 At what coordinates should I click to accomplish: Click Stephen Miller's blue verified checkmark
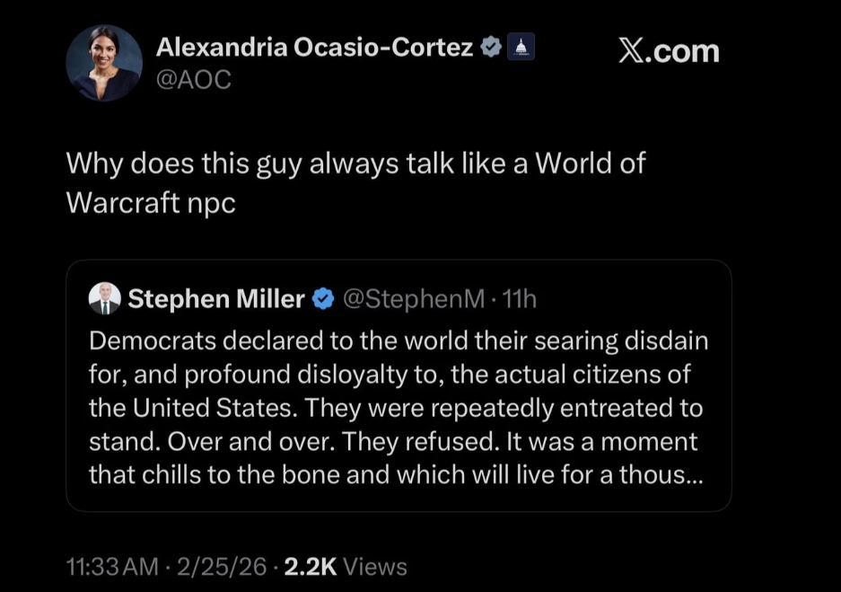[x=322, y=299]
